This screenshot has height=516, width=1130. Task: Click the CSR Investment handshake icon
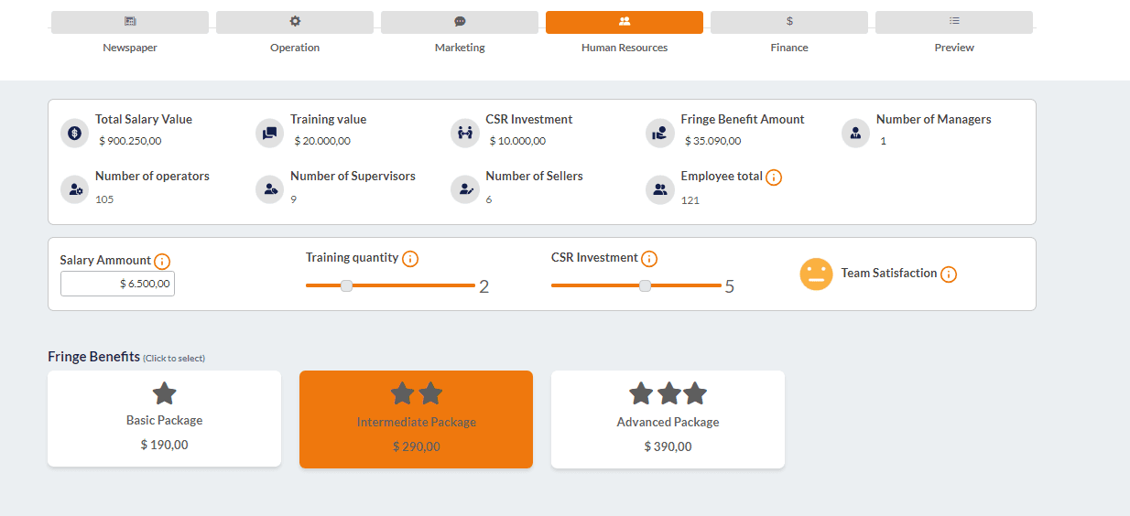pyautogui.click(x=465, y=133)
